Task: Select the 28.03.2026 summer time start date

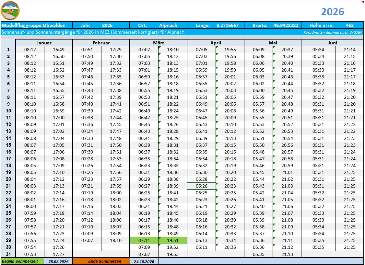Action: point(58,261)
